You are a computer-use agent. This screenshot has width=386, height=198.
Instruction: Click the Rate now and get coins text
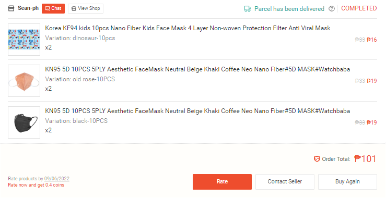coord(36,185)
